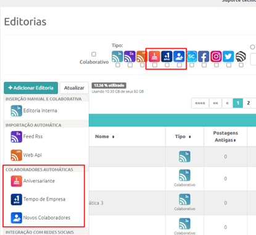Select the radio button right of type icons
The width and height of the screenshot is (256, 235).
[252, 47]
